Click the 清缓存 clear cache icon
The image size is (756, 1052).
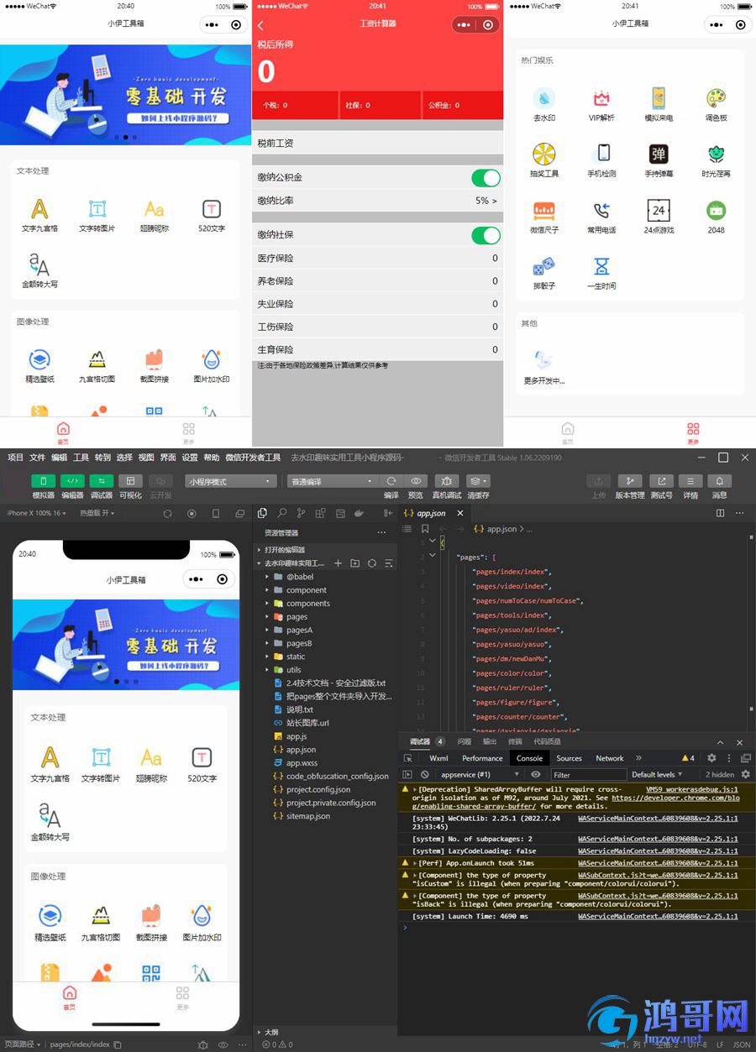[x=478, y=481]
